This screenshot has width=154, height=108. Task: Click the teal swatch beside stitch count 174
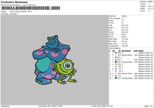(x=116, y=76)
